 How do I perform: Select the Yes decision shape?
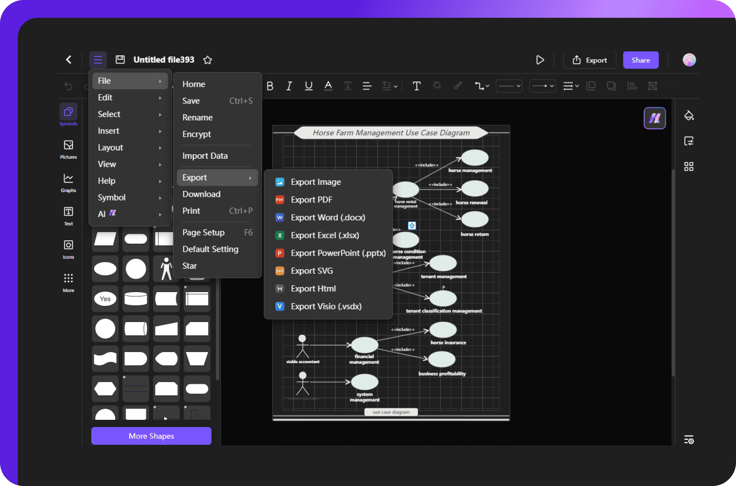[x=105, y=299]
